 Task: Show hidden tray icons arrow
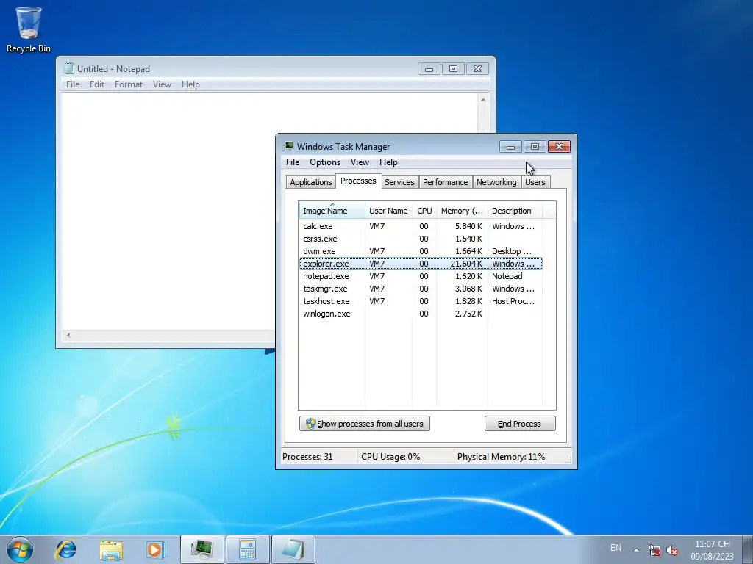[636, 550]
